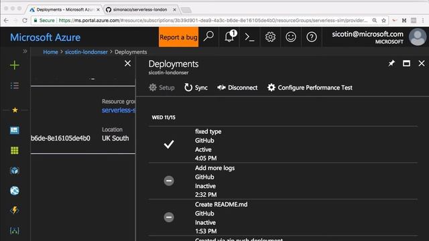429x241 pixels.
Task: Open All services list icon
Action: point(15,86)
